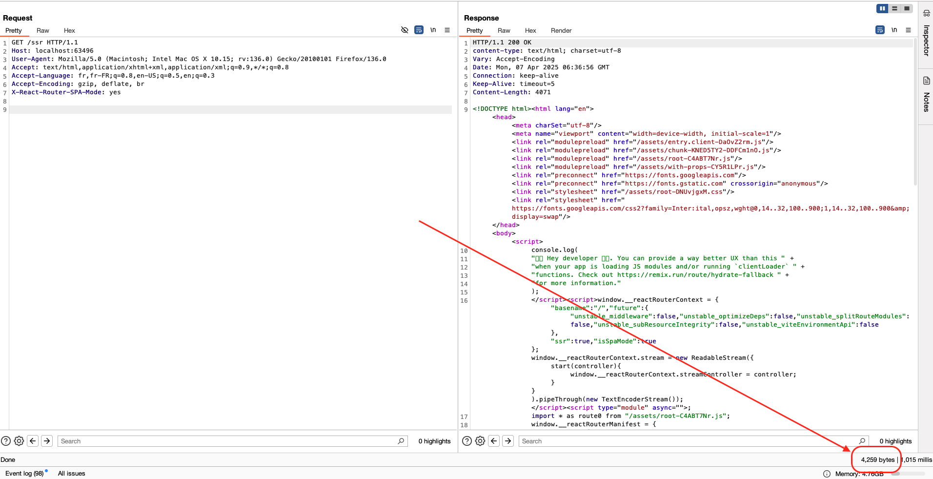Select side-by-side split layout icon
933x479 pixels.
[882, 8]
